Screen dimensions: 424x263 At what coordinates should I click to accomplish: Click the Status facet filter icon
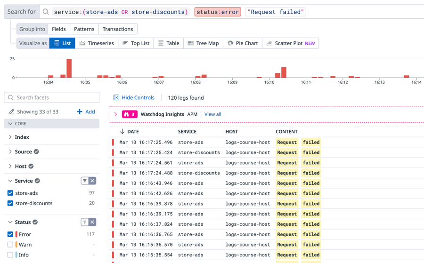click(x=85, y=222)
